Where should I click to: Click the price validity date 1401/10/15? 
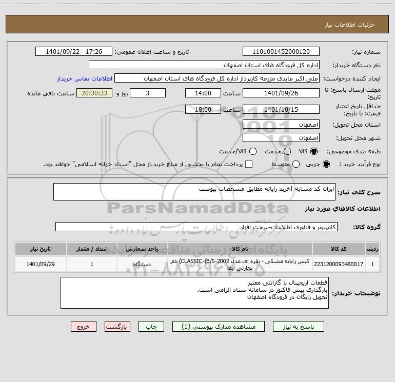tap(281, 109)
